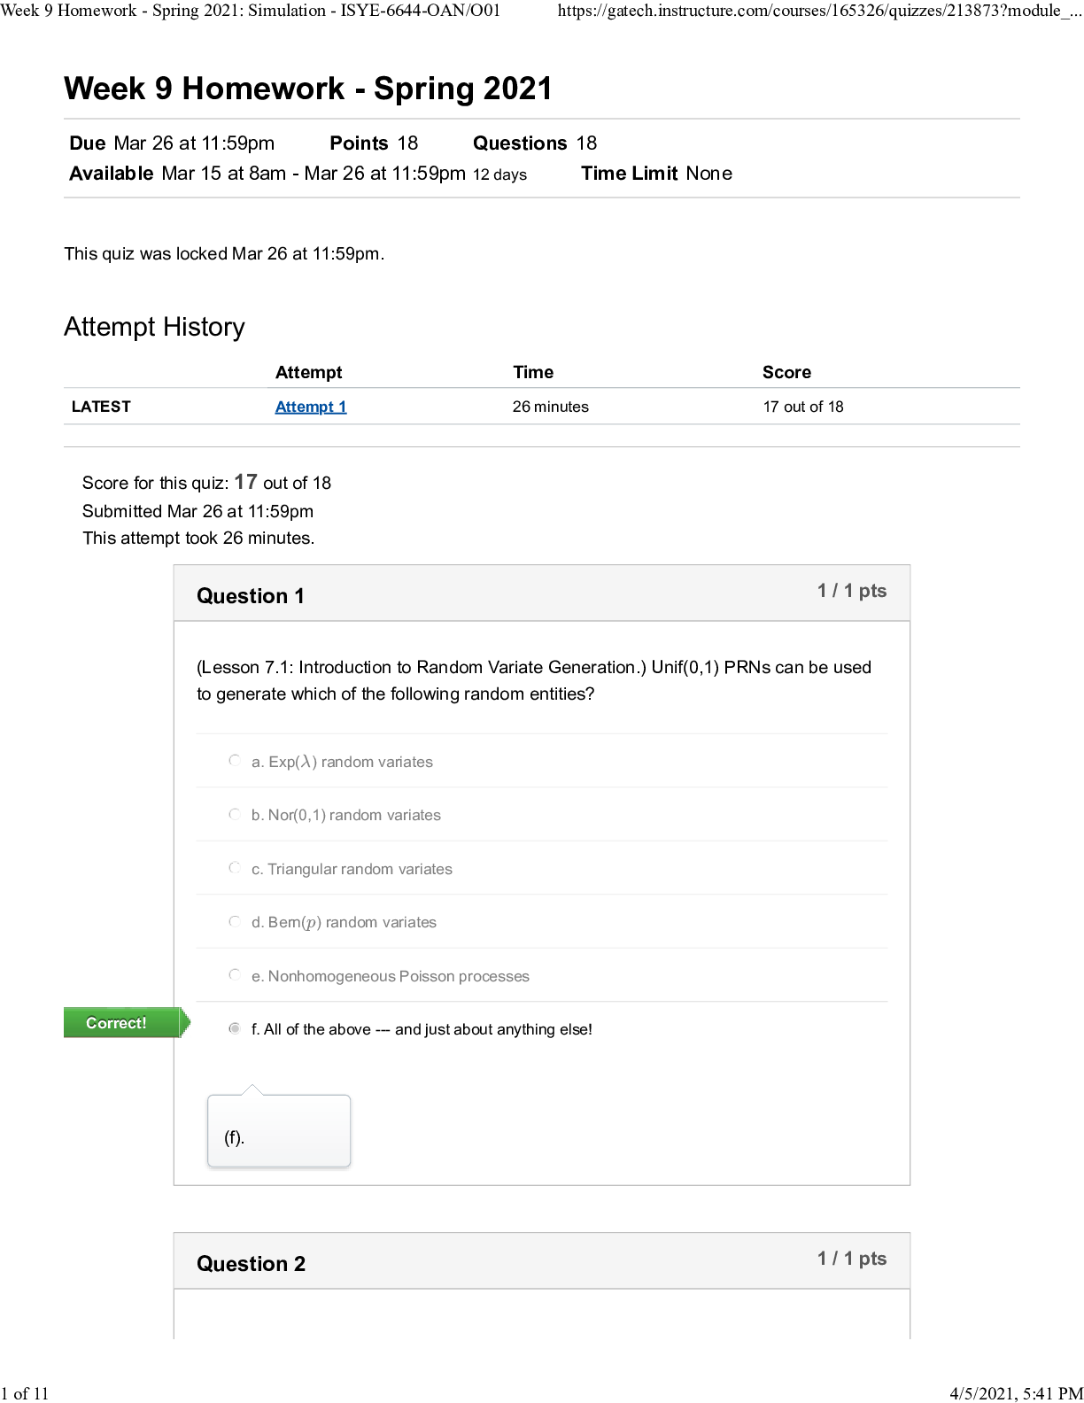This screenshot has width=1084, height=1403.
Task: Click the Time column header
Action: click(x=533, y=372)
